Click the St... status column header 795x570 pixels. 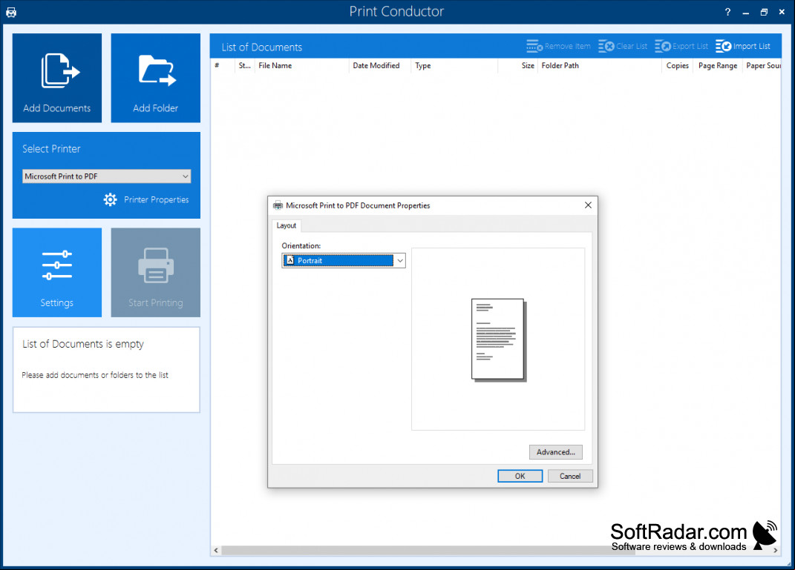pos(244,65)
